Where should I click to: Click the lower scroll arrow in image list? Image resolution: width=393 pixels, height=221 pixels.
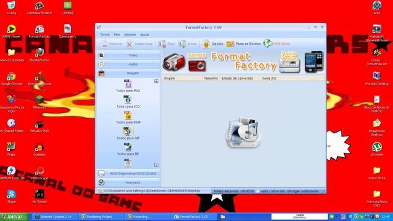(x=156, y=165)
